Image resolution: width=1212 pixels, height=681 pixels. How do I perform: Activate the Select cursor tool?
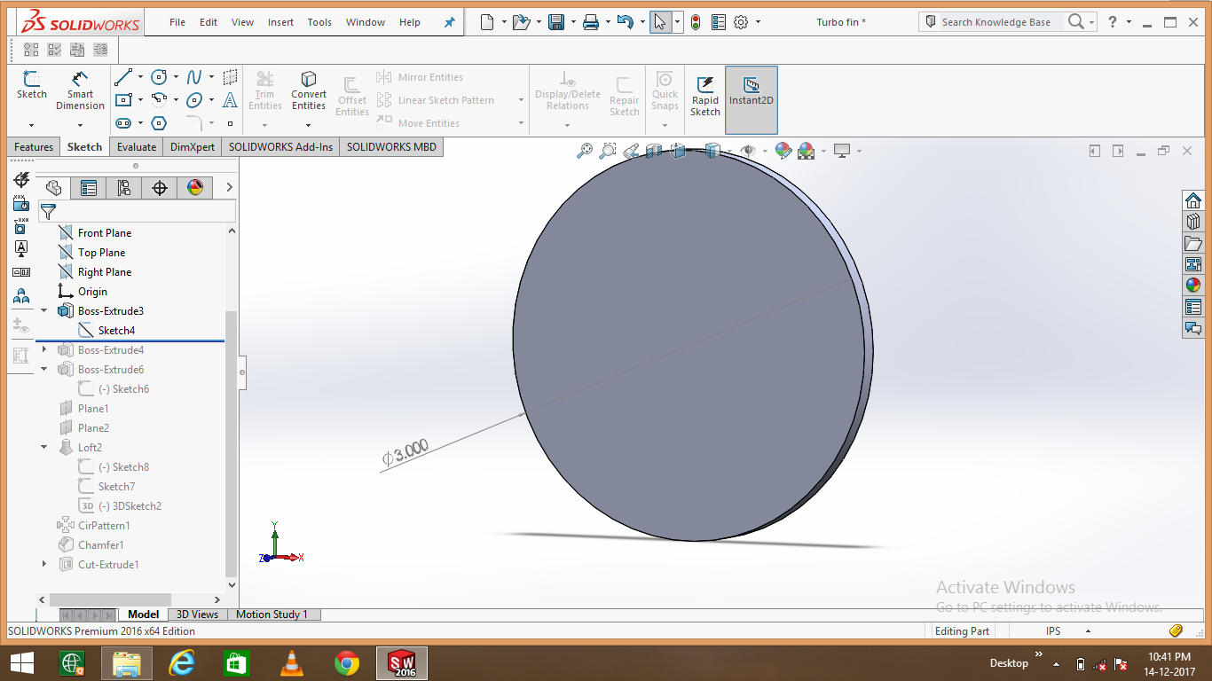659,22
